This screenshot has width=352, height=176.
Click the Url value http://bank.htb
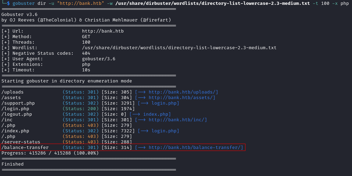click(103, 31)
